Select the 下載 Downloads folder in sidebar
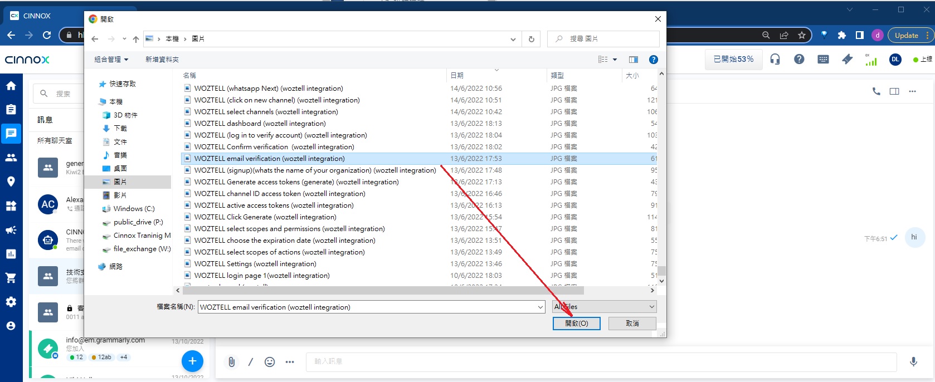Screen dimensions: 935x382 click(x=120, y=128)
